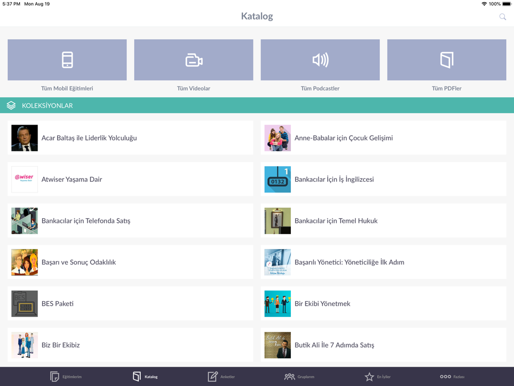Viewport: 514px width, 386px height.
Task: Open the Tüm Podcastler speaker tile
Action: click(x=320, y=60)
